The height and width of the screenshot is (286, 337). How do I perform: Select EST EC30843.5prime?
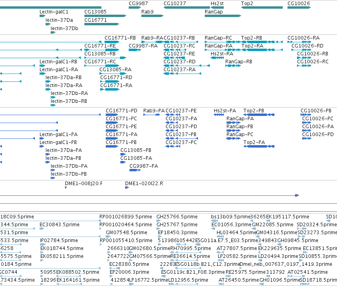click(x=59, y=225)
